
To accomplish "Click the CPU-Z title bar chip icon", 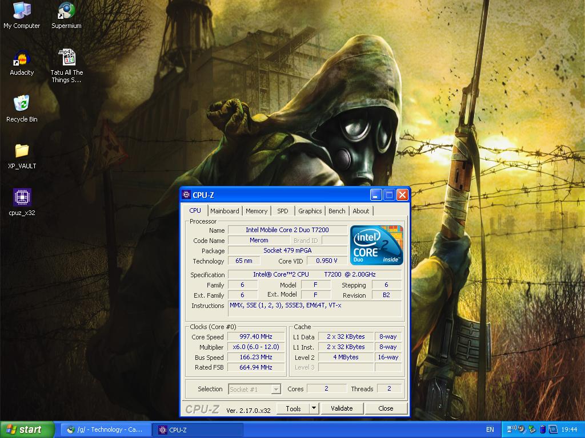I will (186, 195).
